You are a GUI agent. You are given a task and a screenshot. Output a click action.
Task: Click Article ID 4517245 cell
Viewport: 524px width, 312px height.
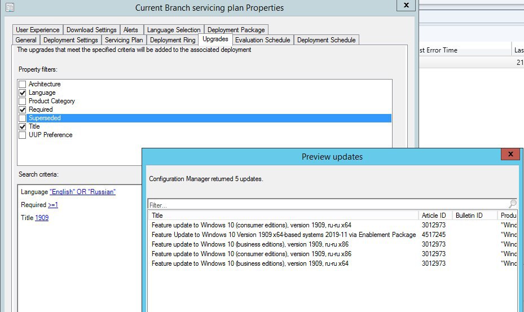coord(433,235)
